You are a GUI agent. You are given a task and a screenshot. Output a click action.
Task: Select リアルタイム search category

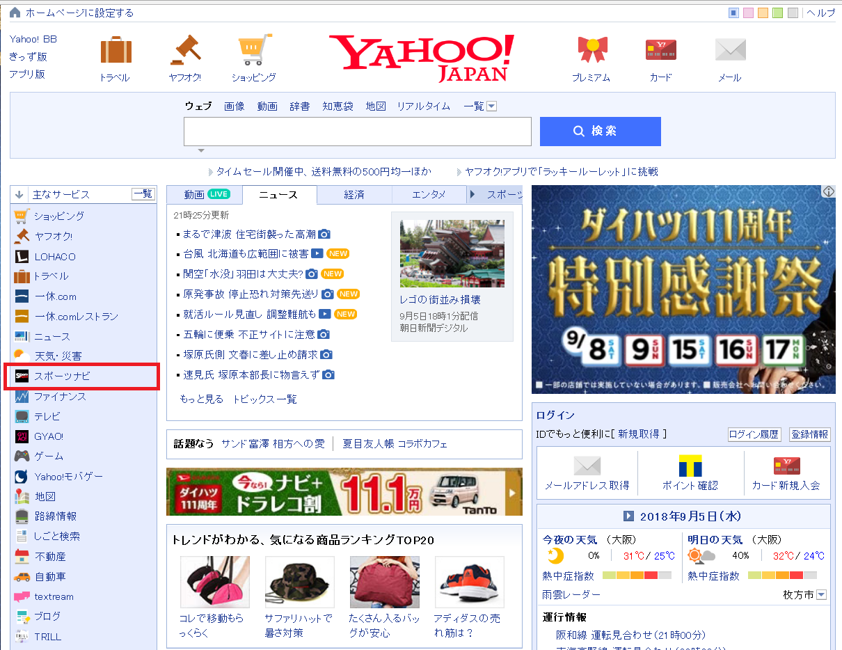pyautogui.click(x=423, y=106)
